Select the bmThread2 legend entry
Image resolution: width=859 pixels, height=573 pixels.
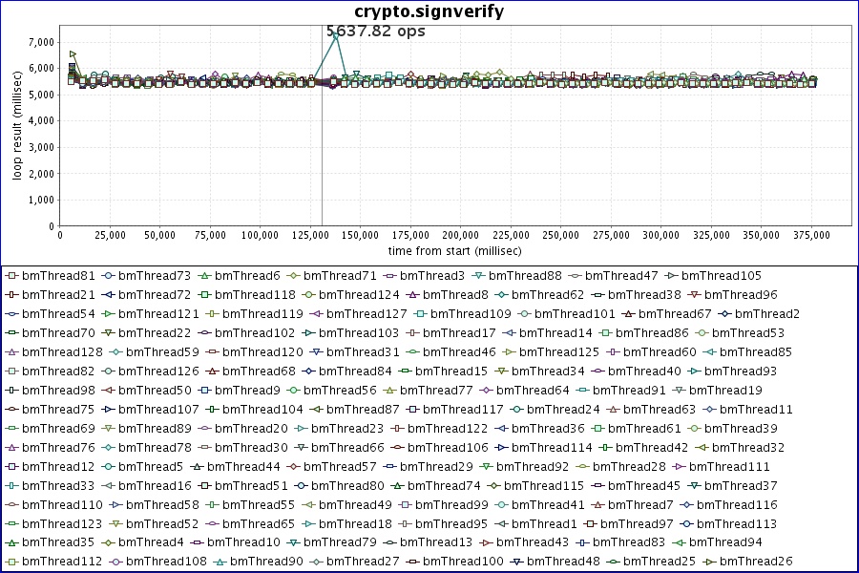pyautogui.click(x=767, y=313)
